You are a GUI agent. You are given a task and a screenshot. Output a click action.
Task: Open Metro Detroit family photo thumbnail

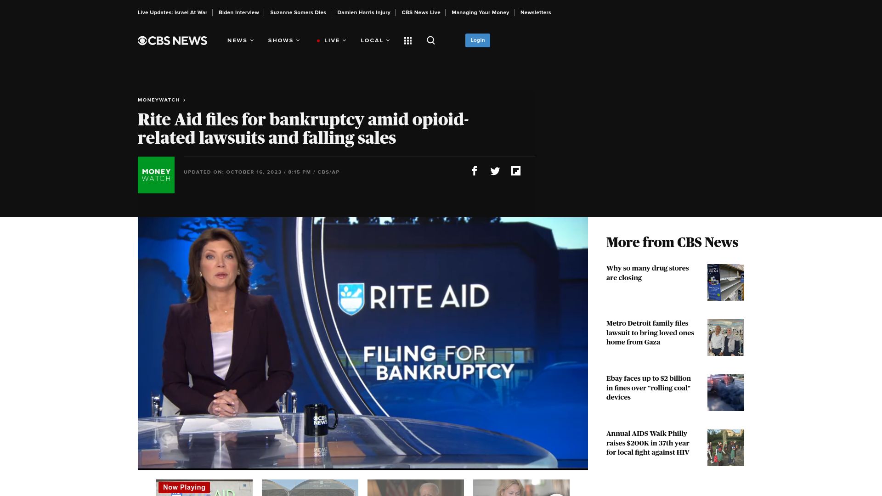pos(726,338)
